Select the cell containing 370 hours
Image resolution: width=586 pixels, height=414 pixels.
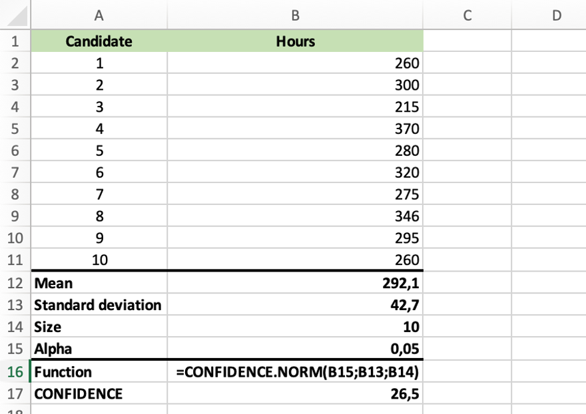295,129
